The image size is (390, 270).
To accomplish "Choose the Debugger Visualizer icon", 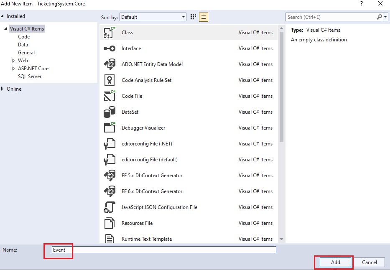I will click(110, 128).
